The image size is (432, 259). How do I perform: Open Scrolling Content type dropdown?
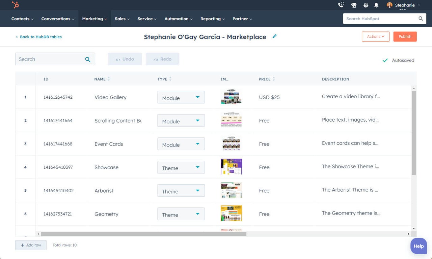[x=181, y=121]
